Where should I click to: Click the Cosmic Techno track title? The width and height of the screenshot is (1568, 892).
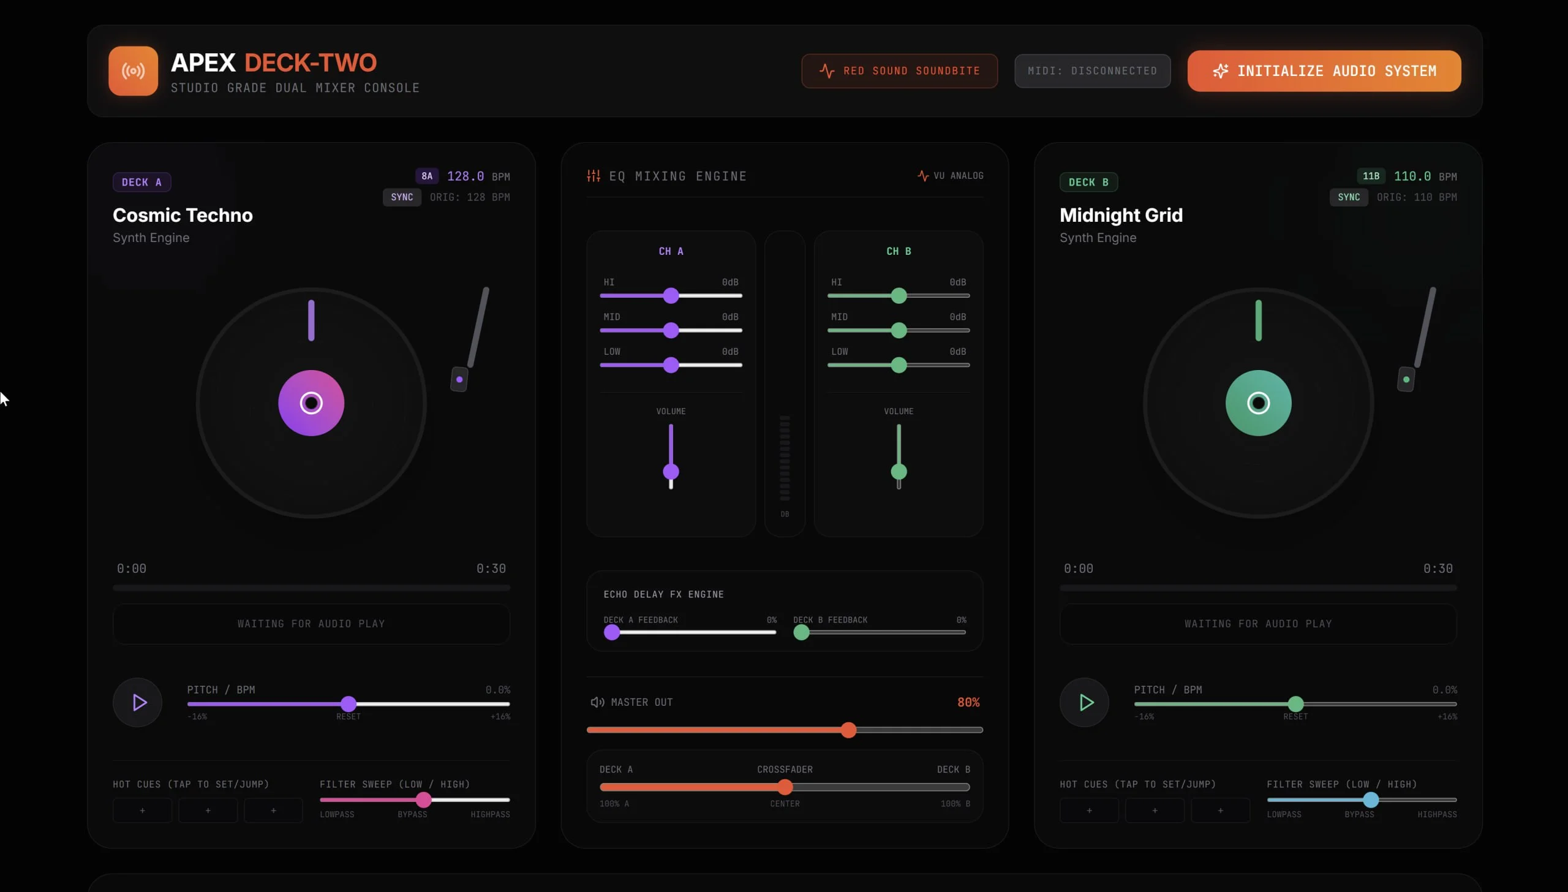click(183, 215)
